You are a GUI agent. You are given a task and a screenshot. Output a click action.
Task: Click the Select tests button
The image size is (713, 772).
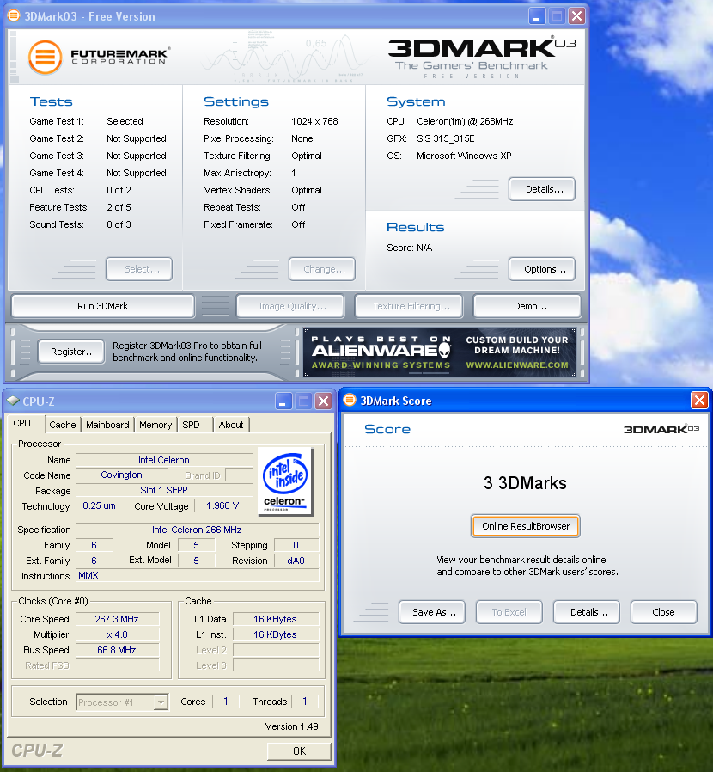pos(139,269)
